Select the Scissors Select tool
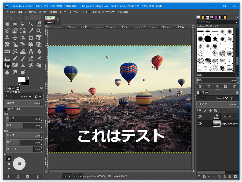 [7, 31]
